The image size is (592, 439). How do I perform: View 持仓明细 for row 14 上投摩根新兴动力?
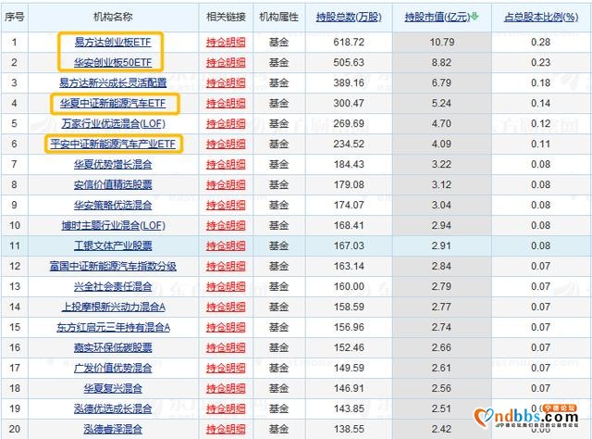coord(226,307)
